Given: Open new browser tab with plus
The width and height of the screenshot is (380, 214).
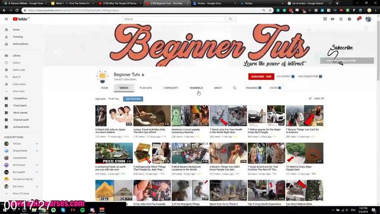Looking at the screenshot, I should (337, 4).
